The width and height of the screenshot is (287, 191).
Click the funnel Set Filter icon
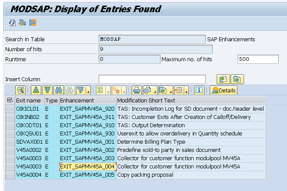click(80, 90)
